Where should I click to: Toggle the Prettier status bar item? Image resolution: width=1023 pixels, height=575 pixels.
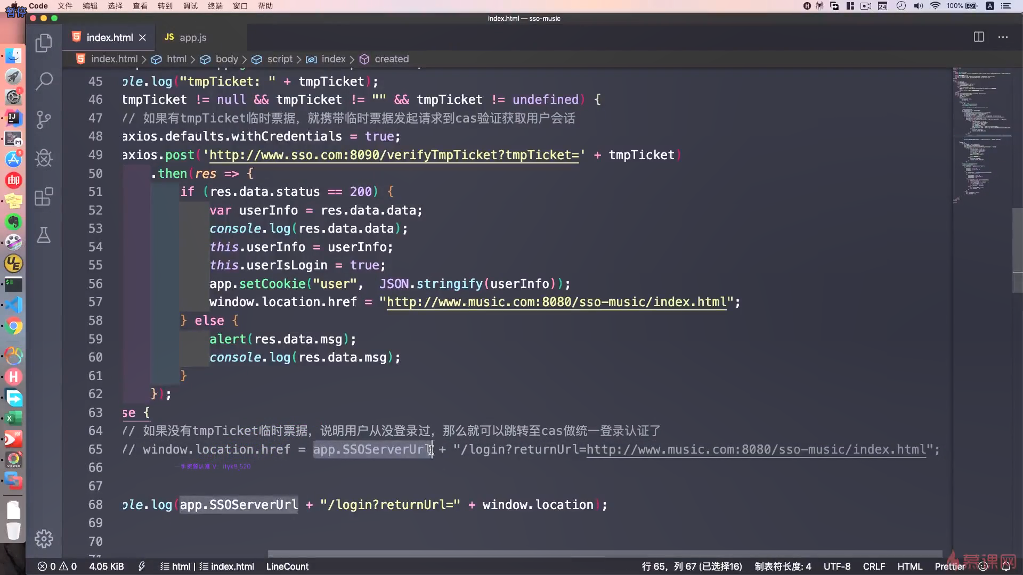pos(950,566)
